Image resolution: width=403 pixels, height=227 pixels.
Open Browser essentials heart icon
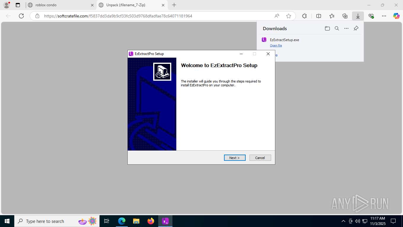pos(371,16)
